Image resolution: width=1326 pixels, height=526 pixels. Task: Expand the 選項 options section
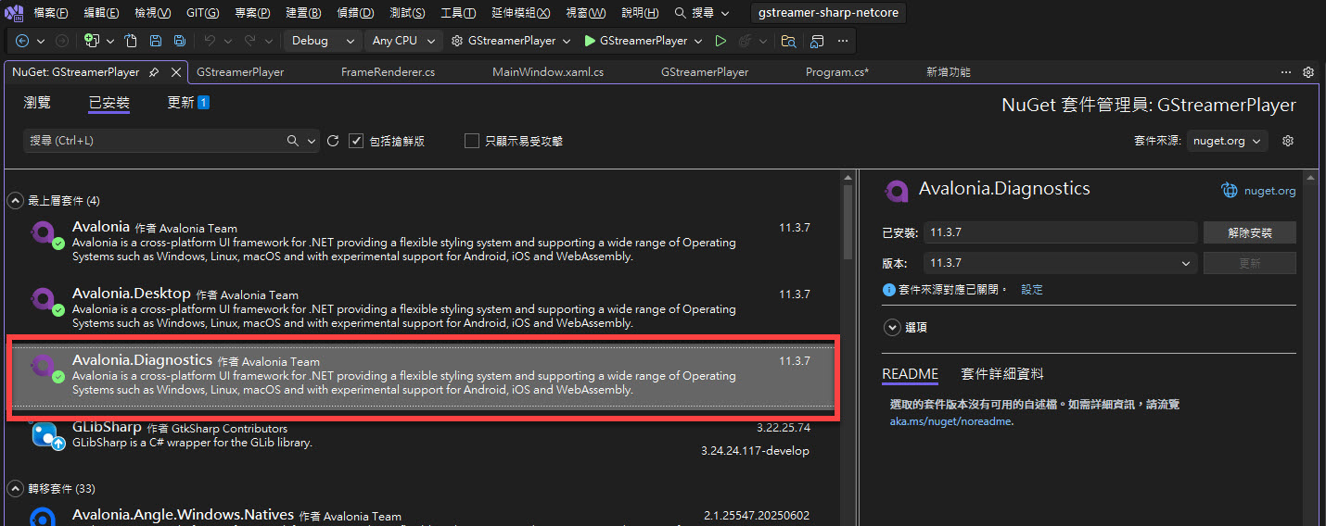(x=892, y=327)
